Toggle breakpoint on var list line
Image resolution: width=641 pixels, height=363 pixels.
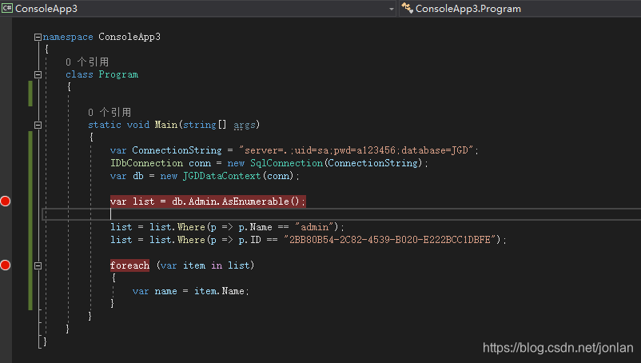6,201
